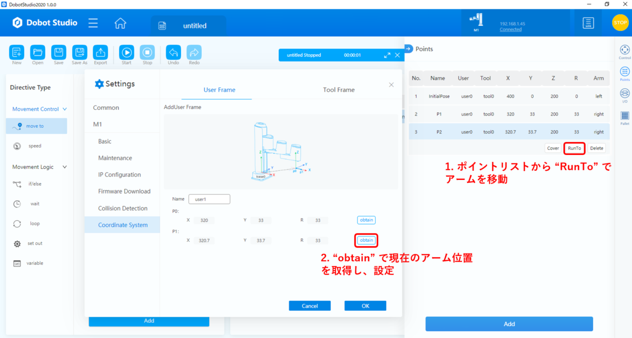Open the Control panel in the right sidebar
The width and height of the screenshot is (632, 338).
(x=624, y=50)
